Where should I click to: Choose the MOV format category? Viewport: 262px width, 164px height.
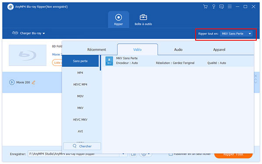(80, 96)
